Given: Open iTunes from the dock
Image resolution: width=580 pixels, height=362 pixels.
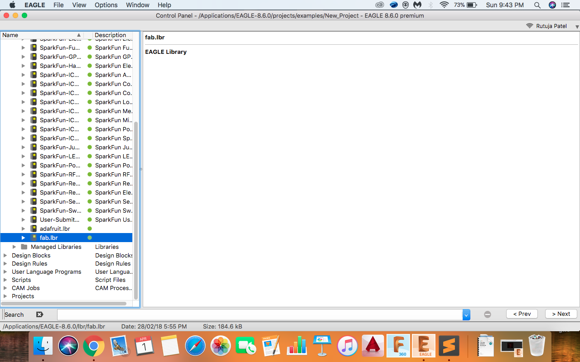Looking at the screenshot, I should (x=347, y=346).
